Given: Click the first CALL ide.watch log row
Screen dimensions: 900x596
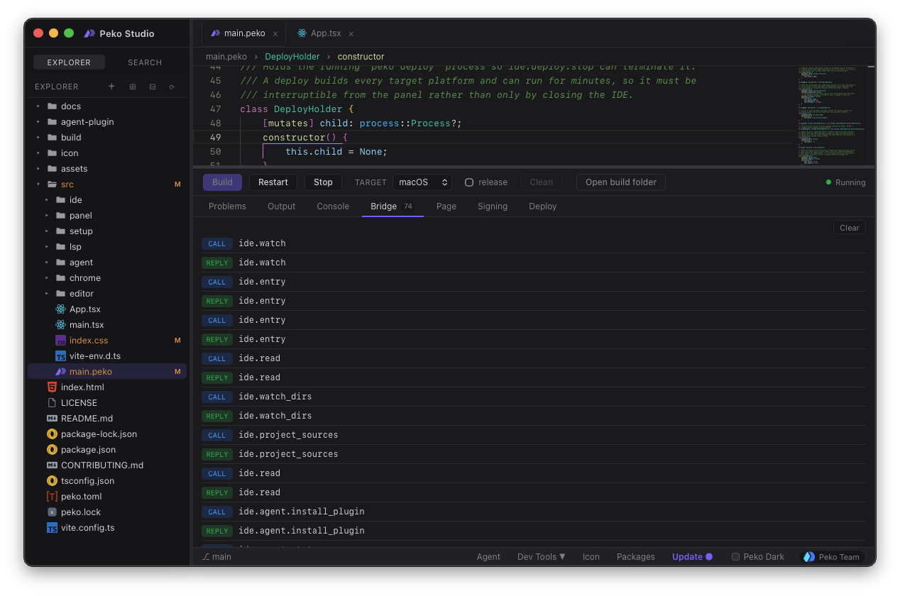Looking at the screenshot, I should coord(534,243).
